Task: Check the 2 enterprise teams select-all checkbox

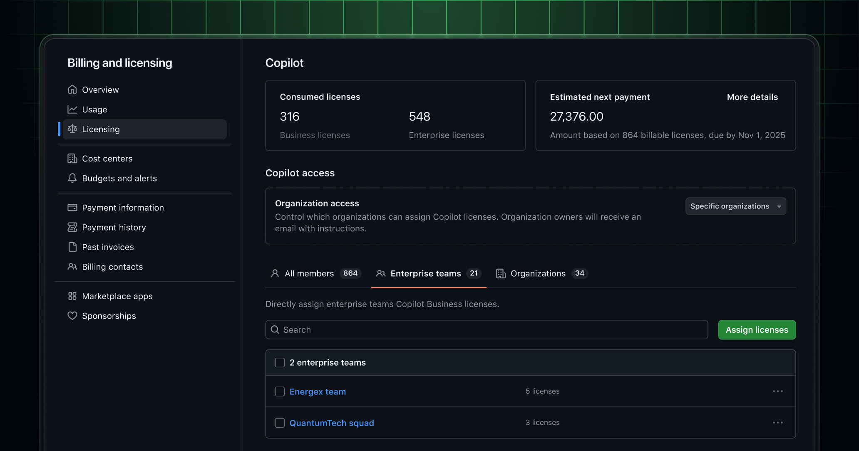Action: pos(279,362)
